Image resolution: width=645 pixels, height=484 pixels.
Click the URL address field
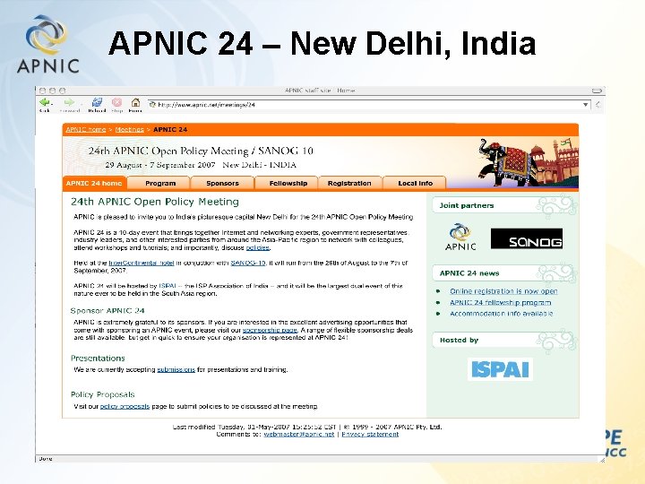click(369, 105)
